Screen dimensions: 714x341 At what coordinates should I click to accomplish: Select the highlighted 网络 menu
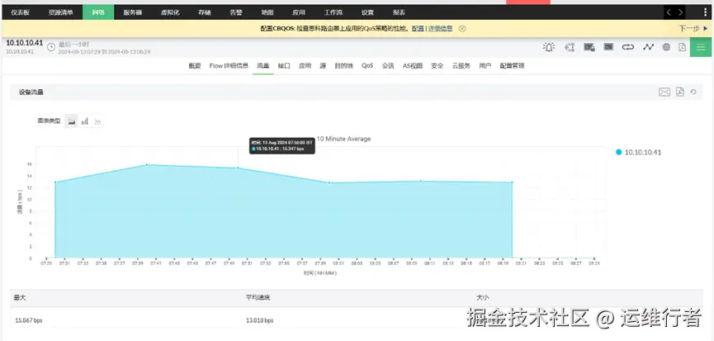click(x=98, y=12)
